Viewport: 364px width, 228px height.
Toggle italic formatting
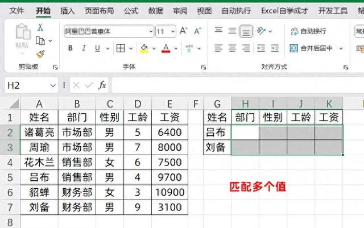(x=84, y=48)
